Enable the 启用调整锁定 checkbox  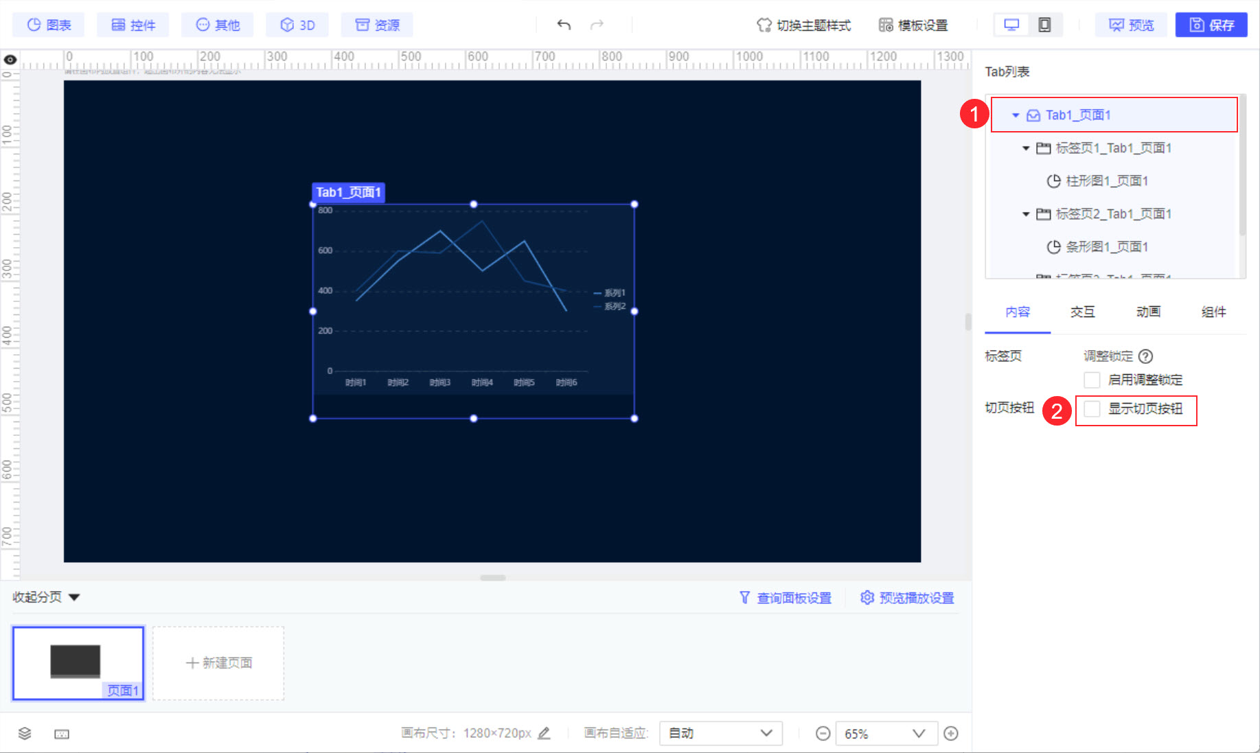(1092, 380)
